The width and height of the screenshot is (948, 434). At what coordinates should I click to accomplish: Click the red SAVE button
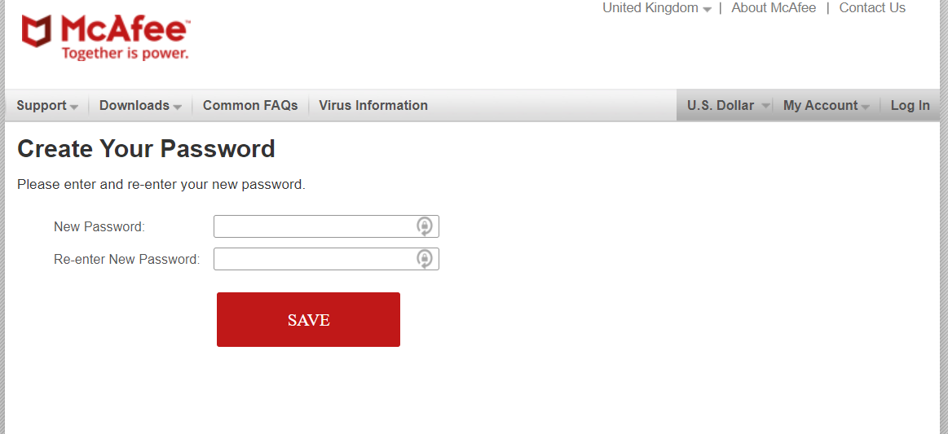(308, 319)
